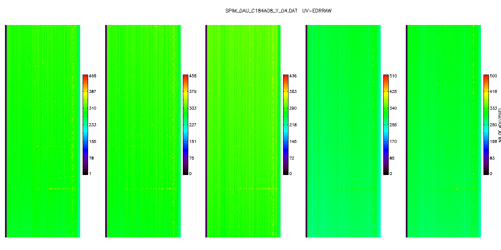501x250 pixels.
Task: Click colorbar tick label 290
Action: pos(293,108)
